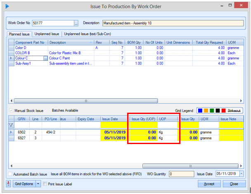Click the blue arrow application icon in title bar
The width and height of the screenshot is (251, 194).
[7, 6]
